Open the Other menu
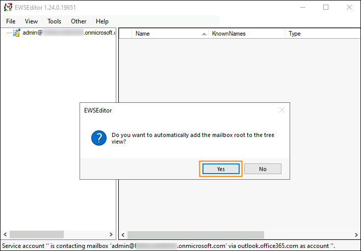 79,21
